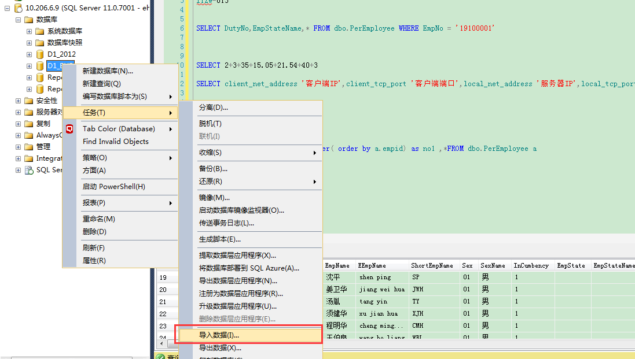Expand the 复制 node

coord(18,124)
